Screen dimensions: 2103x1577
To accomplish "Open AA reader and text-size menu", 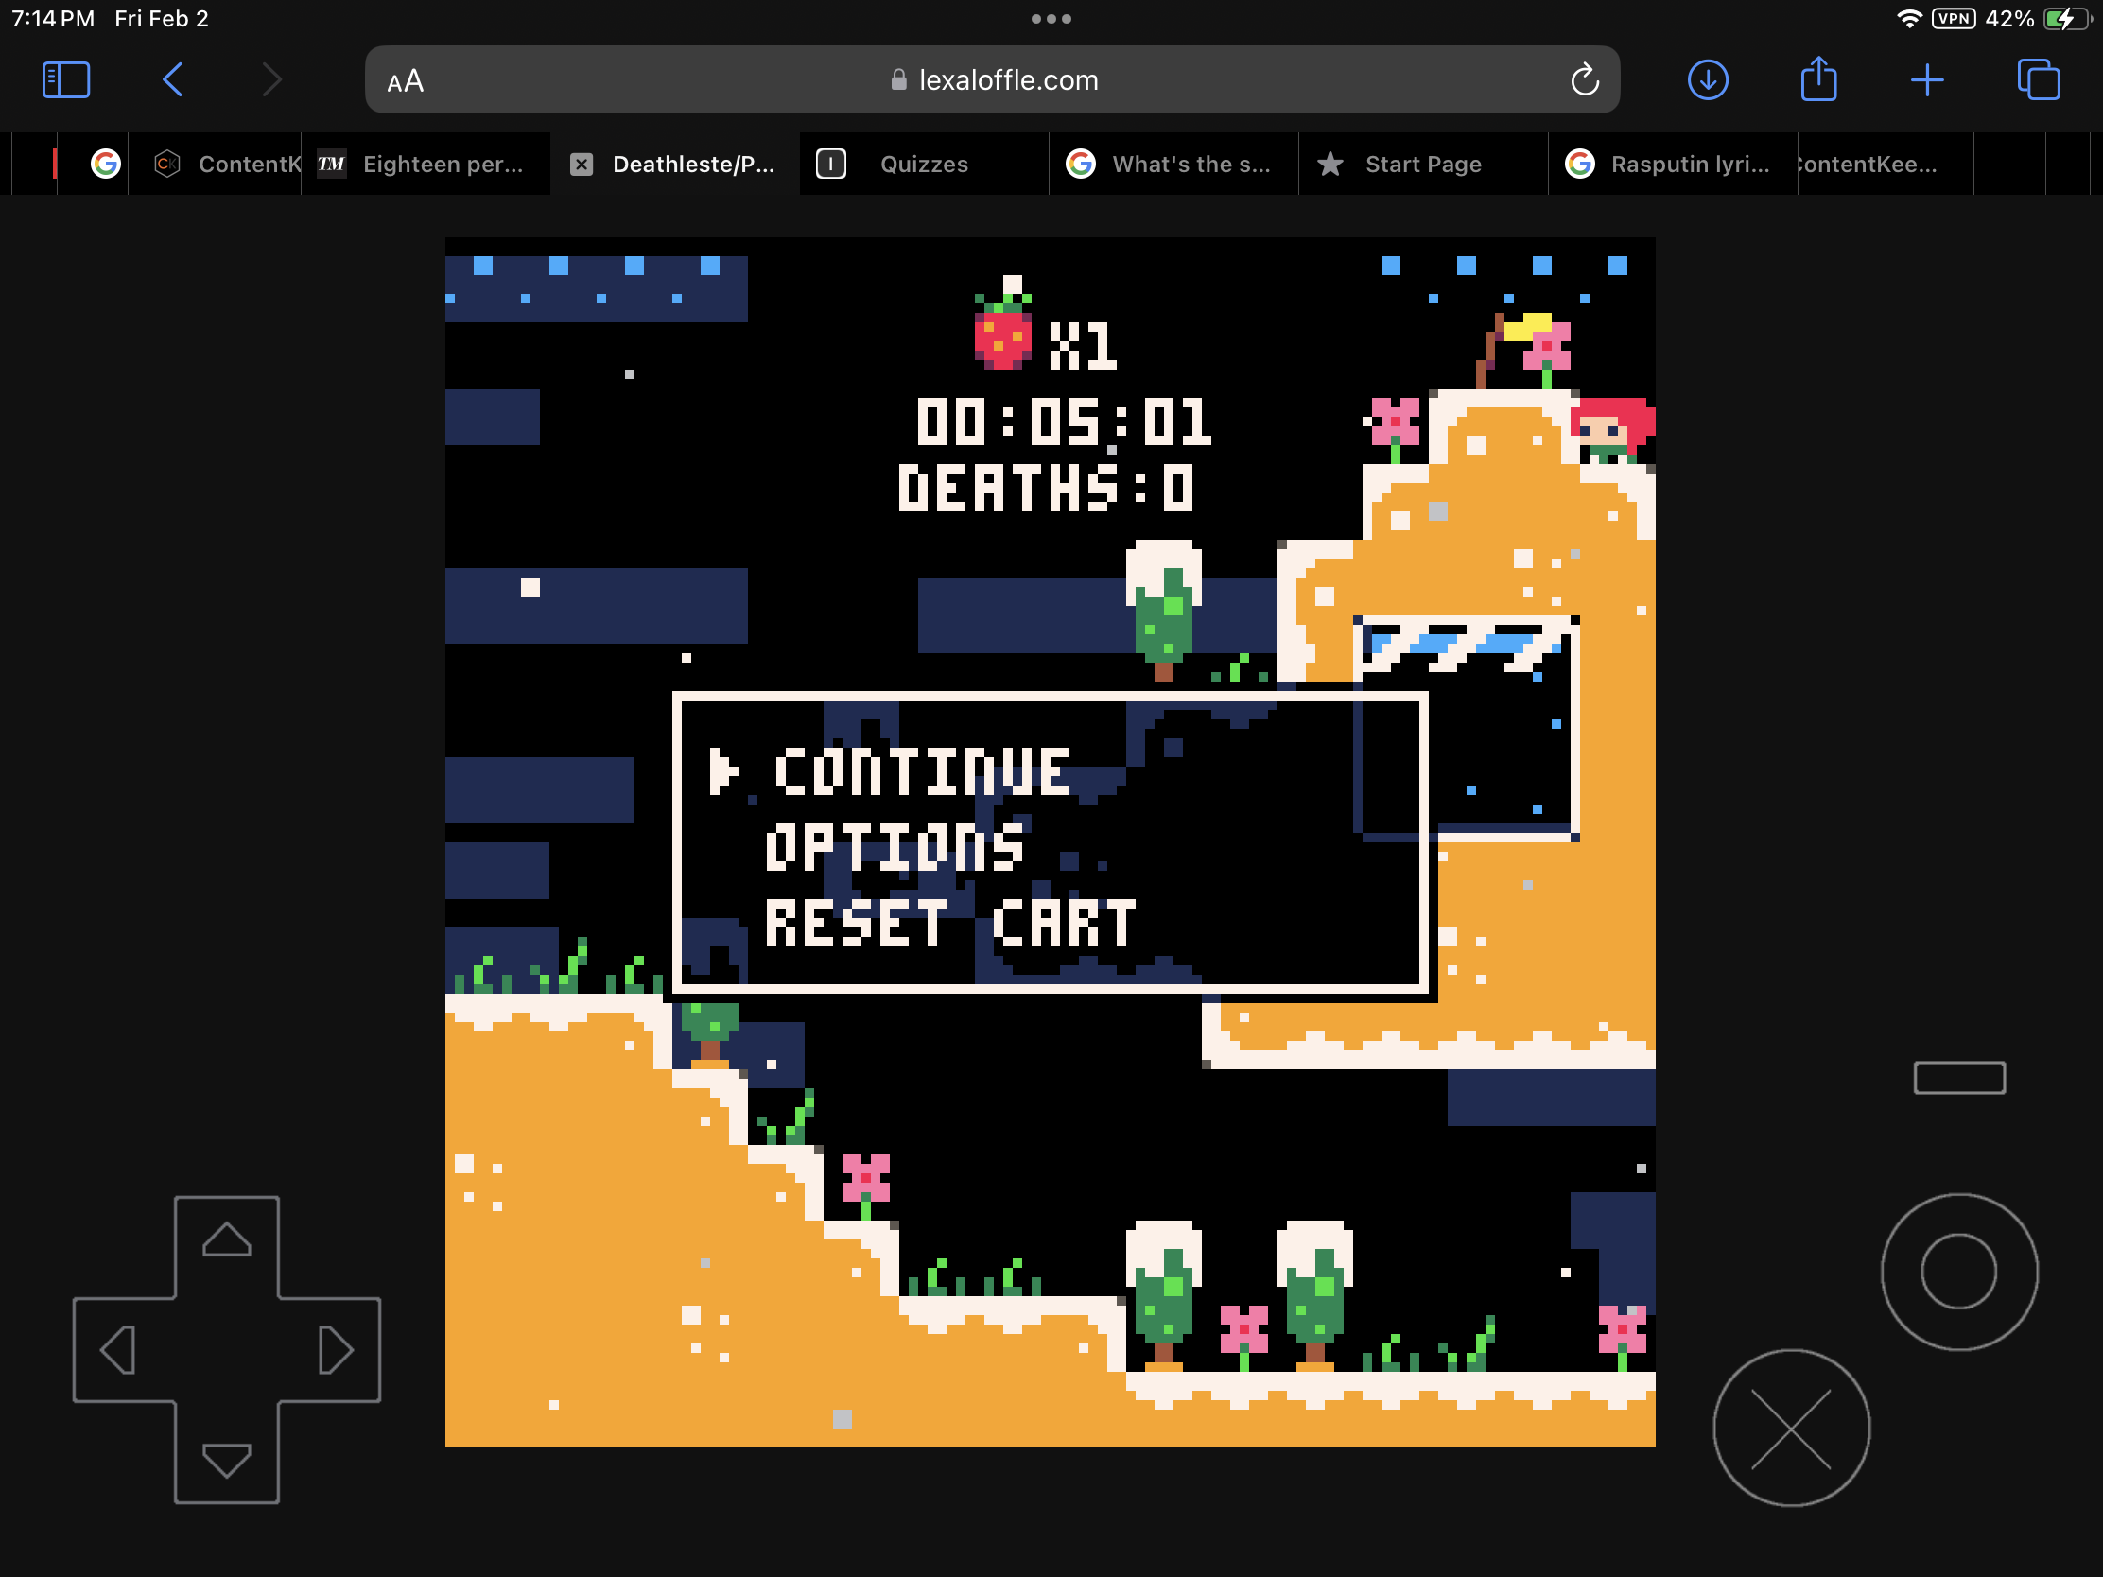I will (x=405, y=80).
